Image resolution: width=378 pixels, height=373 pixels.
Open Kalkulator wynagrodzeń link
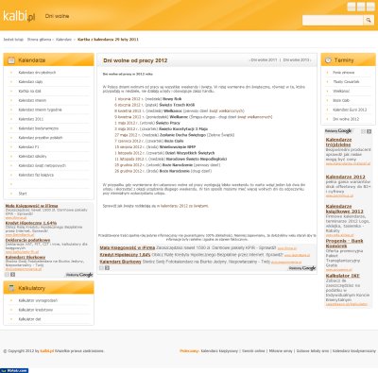pyautogui.click(x=38, y=300)
